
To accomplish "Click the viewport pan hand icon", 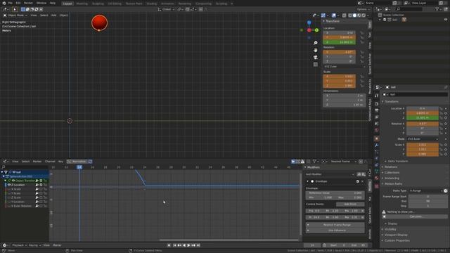I will pyautogui.click(x=316, y=50).
